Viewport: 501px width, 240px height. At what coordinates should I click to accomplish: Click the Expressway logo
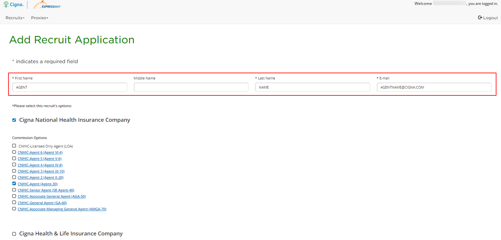point(47,5)
